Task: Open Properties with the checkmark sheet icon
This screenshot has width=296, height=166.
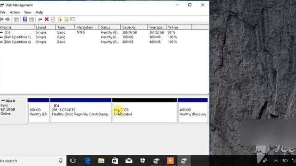Action: 53,19
